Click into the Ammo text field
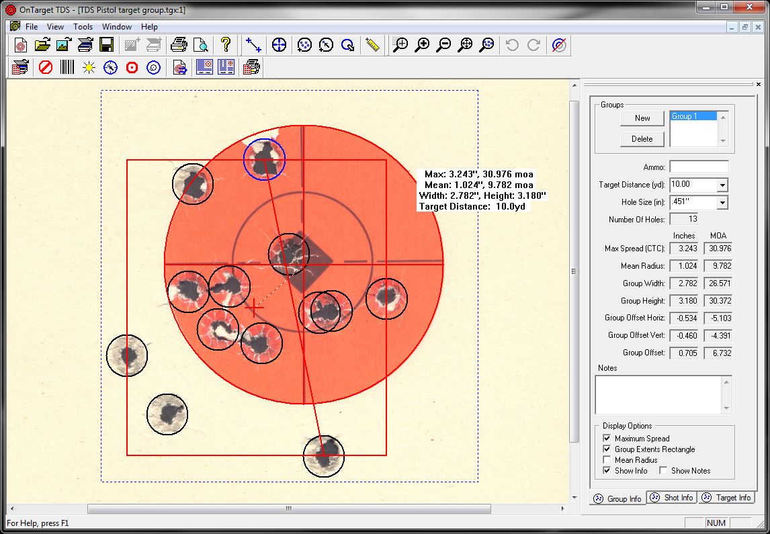 pos(699,167)
